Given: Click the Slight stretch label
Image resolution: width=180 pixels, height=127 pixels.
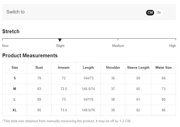Looking at the screenshot, I should (60, 46).
